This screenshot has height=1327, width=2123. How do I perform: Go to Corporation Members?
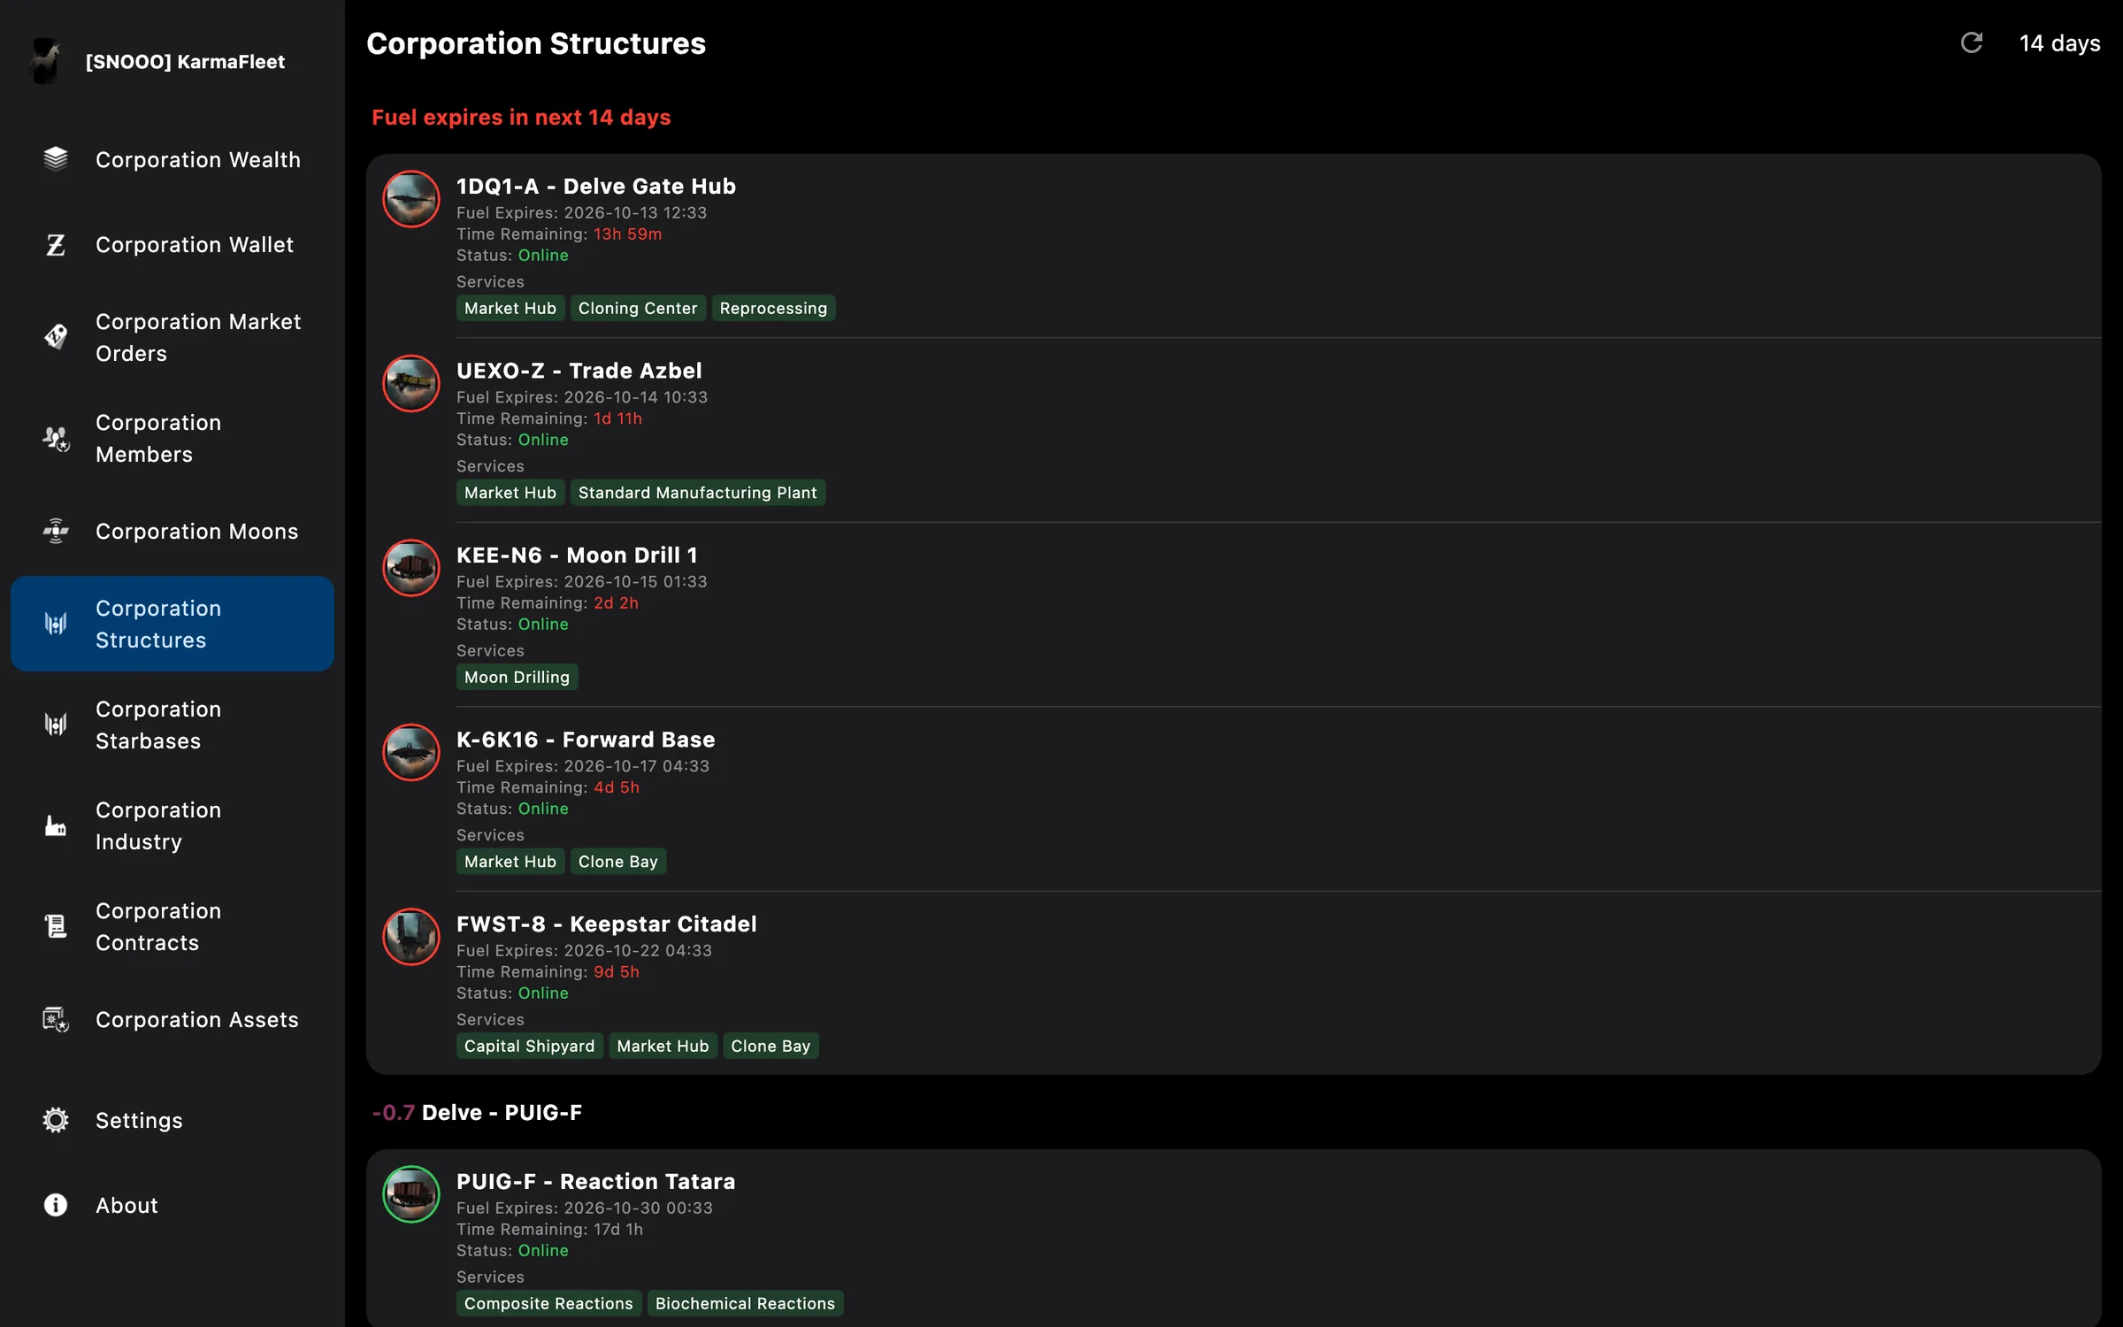tap(172, 438)
